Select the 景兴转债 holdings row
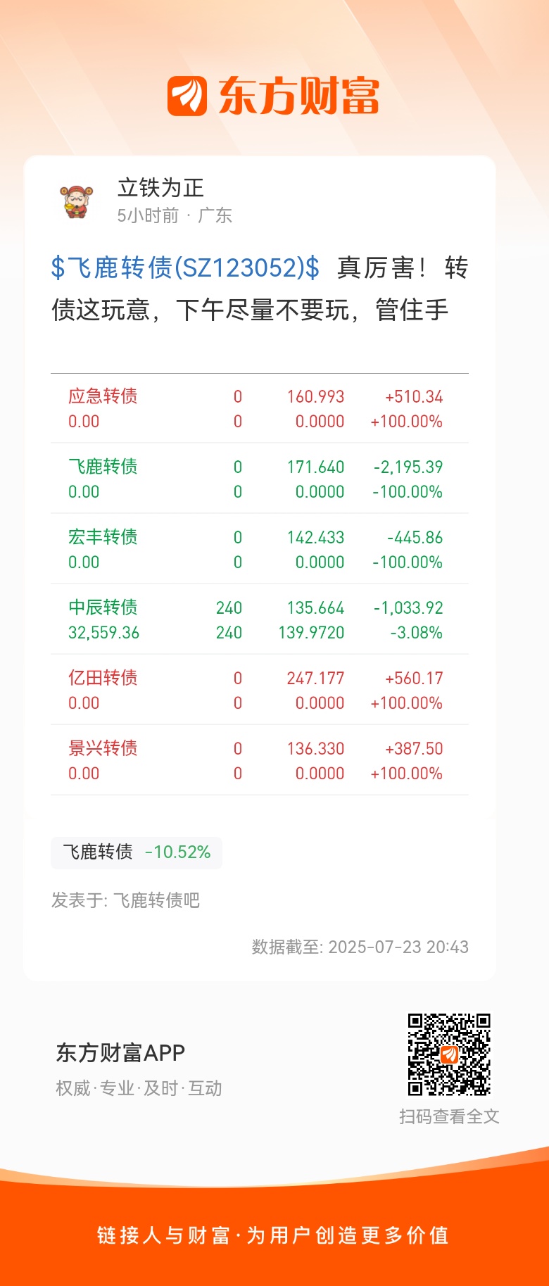Screen dimensions: 549x1286 point(260,760)
